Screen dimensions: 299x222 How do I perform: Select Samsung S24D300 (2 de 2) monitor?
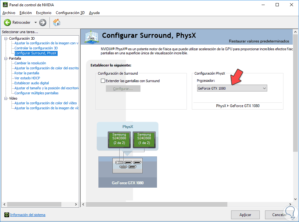(x=119, y=140)
